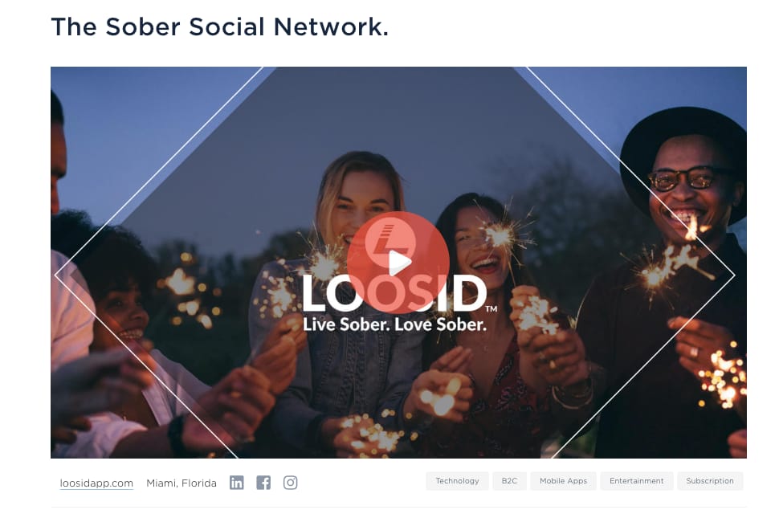Image resolution: width=779 pixels, height=522 pixels.
Task: Click the Miami, Florida location text
Action: 181,483
